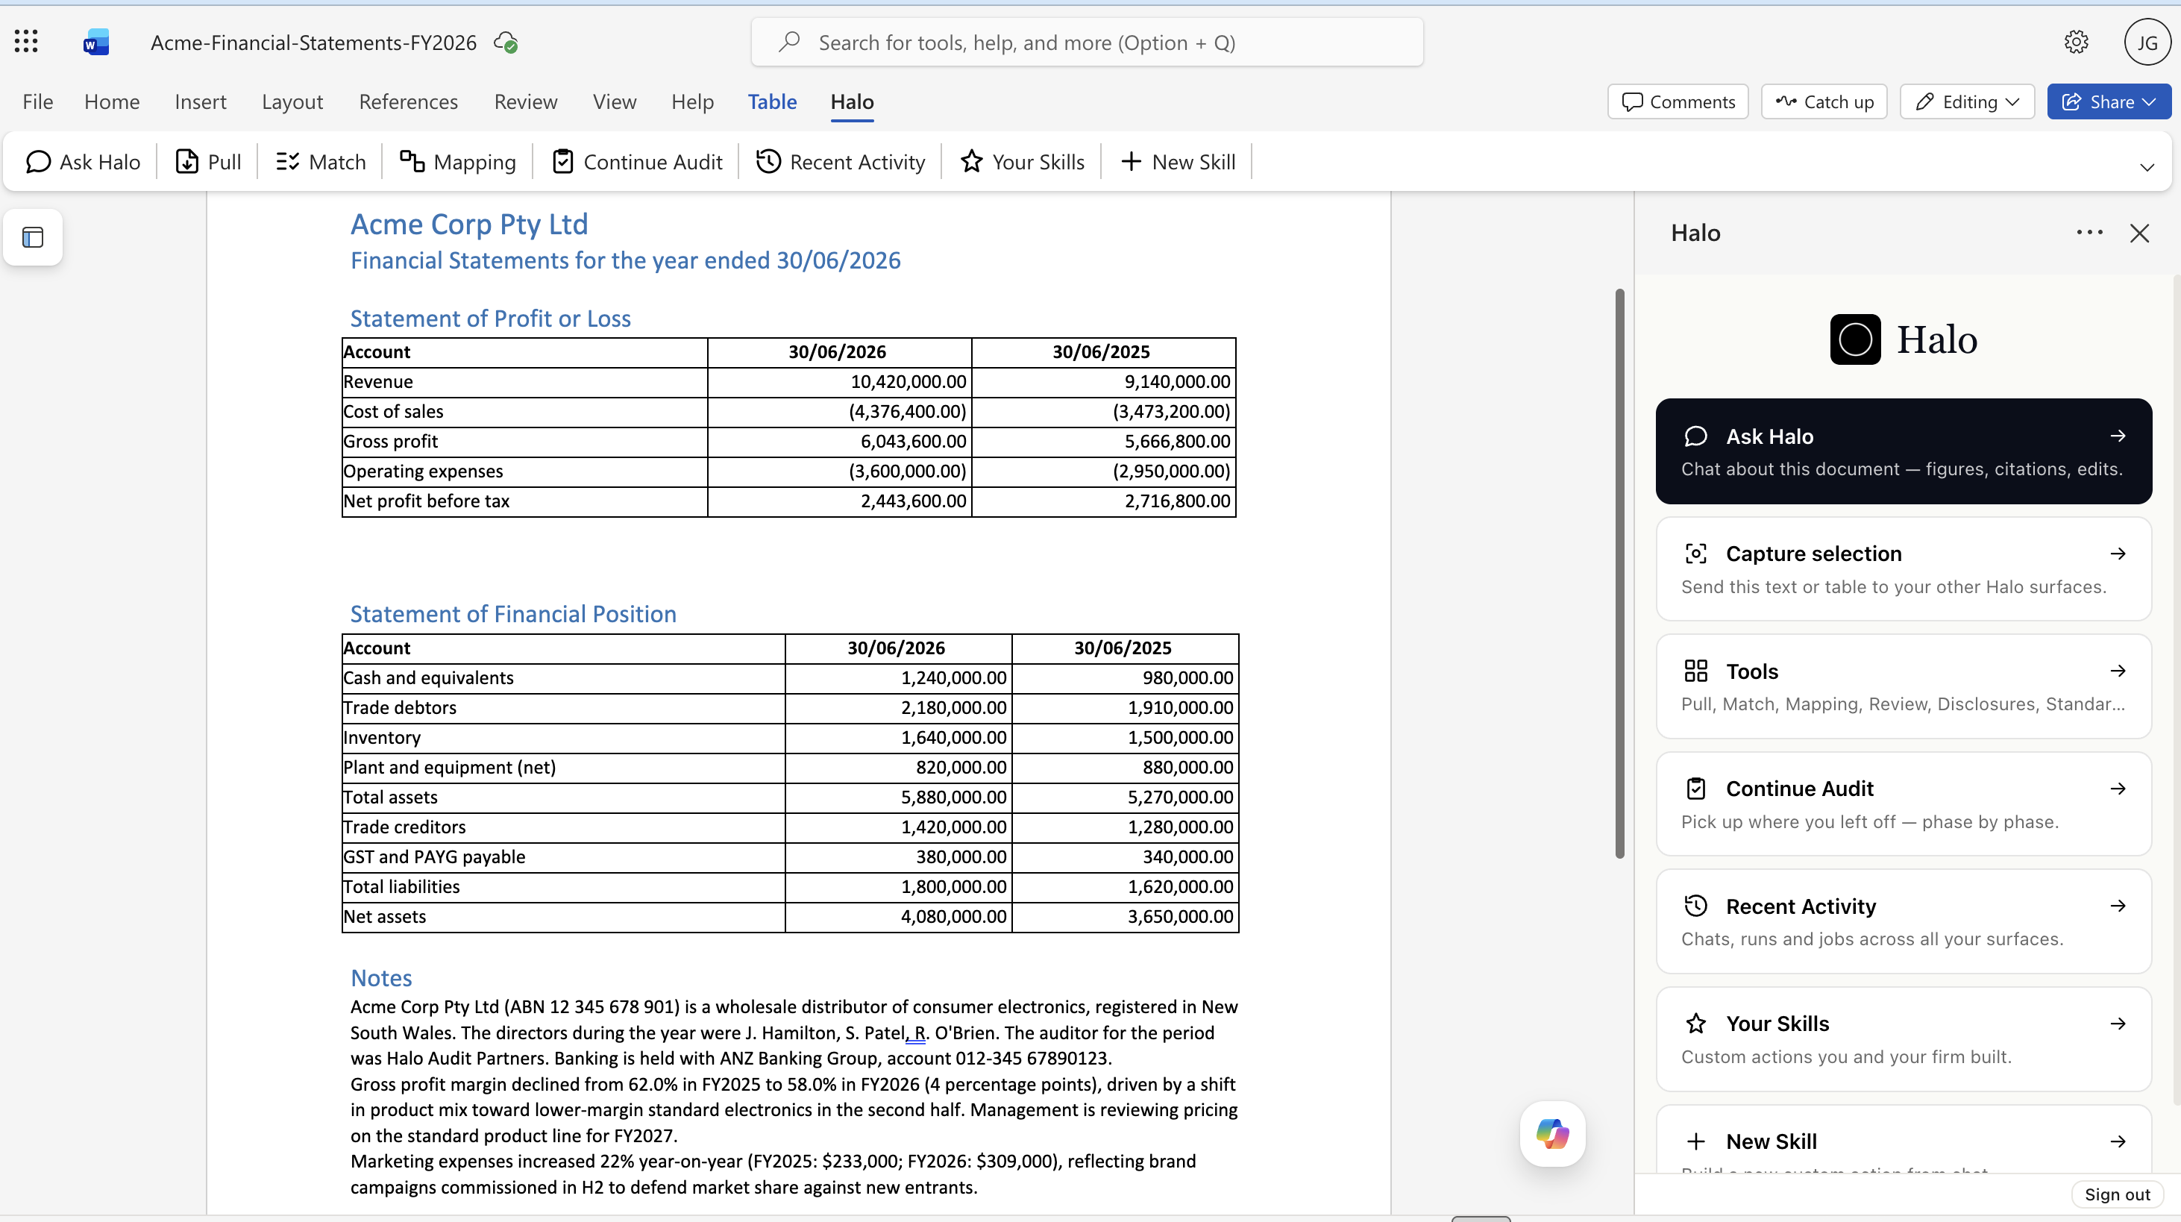Open Halo panel more options (three dots)
Screen dimensions: 2181x1222
click(x=2089, y=233)
